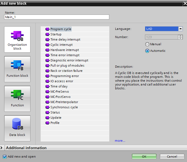Image resolution: width=187 pixels, height=162 pixels.
Task: Increase block number with stepper arrow
Action: pyautogui.click(x=180, y=36)
